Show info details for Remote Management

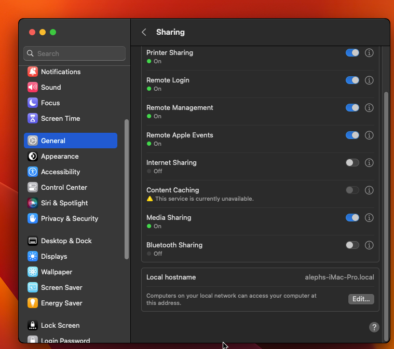pyautogui.click(x=369, y=108)
